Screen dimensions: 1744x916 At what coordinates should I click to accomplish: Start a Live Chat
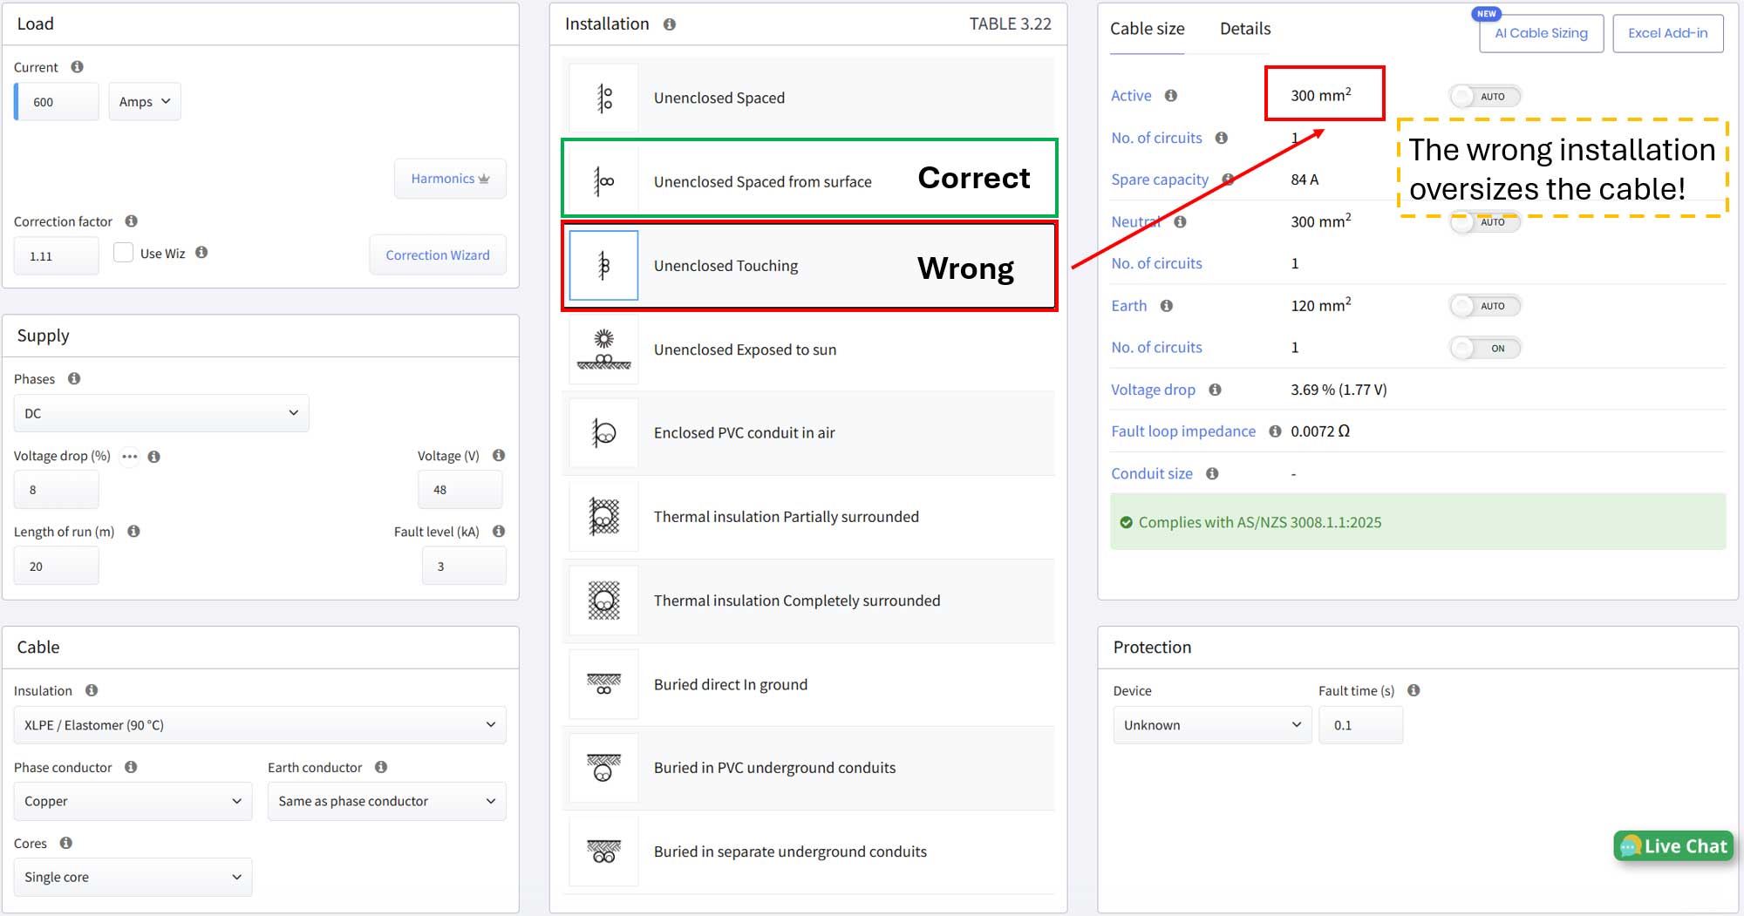(1673, 846)
